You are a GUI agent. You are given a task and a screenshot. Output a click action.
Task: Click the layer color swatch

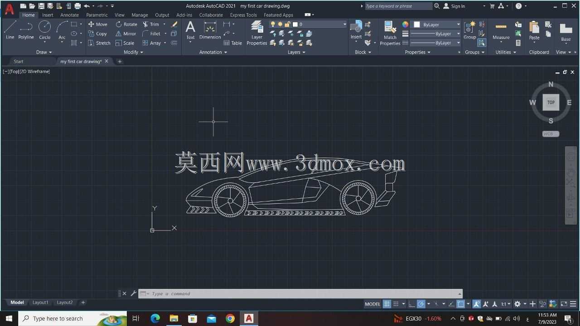click(295, 24)
